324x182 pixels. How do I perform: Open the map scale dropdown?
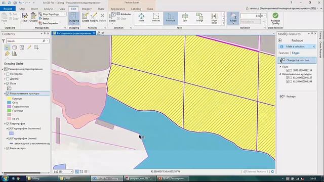[71, 171]
